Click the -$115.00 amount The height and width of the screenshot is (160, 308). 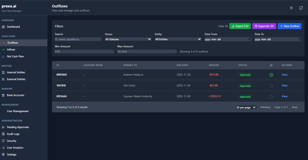coord(213,75)
